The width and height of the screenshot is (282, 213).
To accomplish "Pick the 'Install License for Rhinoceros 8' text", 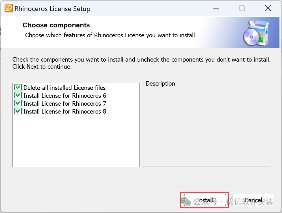I will click(x=65, y=111).
